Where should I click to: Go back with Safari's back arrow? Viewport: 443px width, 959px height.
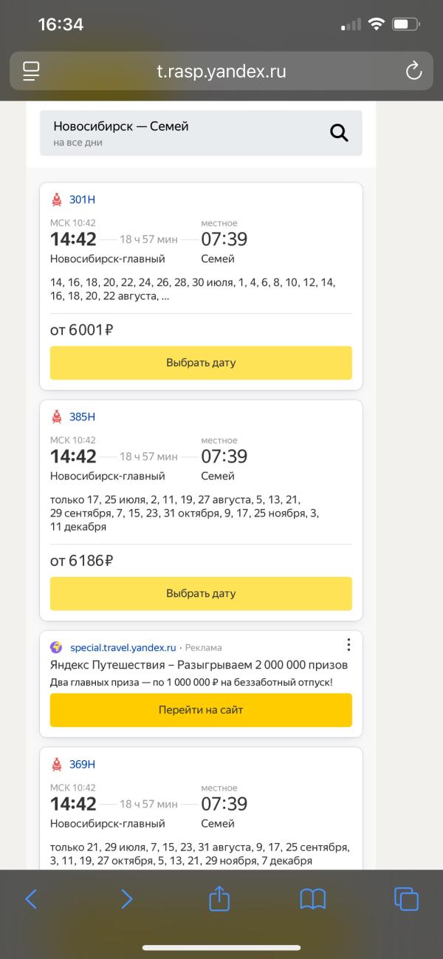(31, 898)
